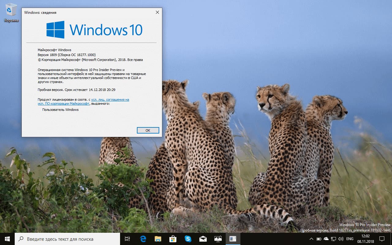This screenshot has width=392, height=245.
Task: Open the Mail app
Action: pyautogui.click(x=203, y=239)
